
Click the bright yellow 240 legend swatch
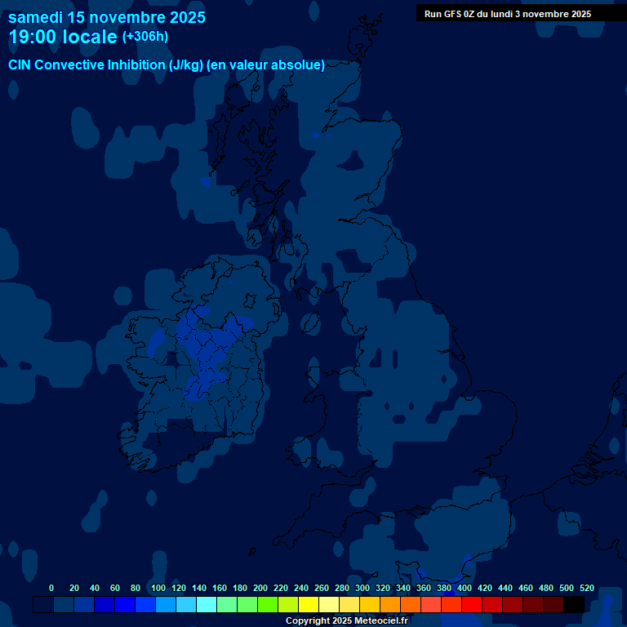[309, 605]
